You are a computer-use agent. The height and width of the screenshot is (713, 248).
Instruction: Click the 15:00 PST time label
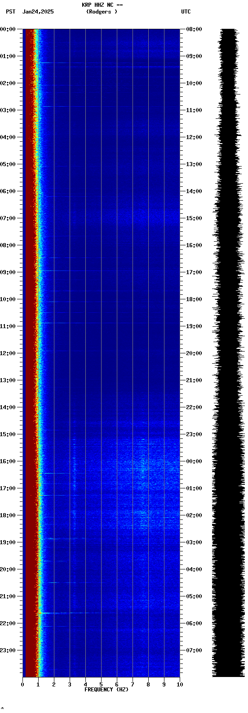(8, 434)
